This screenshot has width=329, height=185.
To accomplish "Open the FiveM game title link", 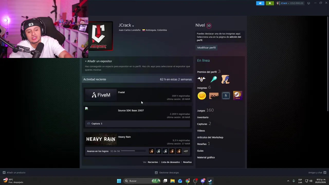I will coord(121,92).
